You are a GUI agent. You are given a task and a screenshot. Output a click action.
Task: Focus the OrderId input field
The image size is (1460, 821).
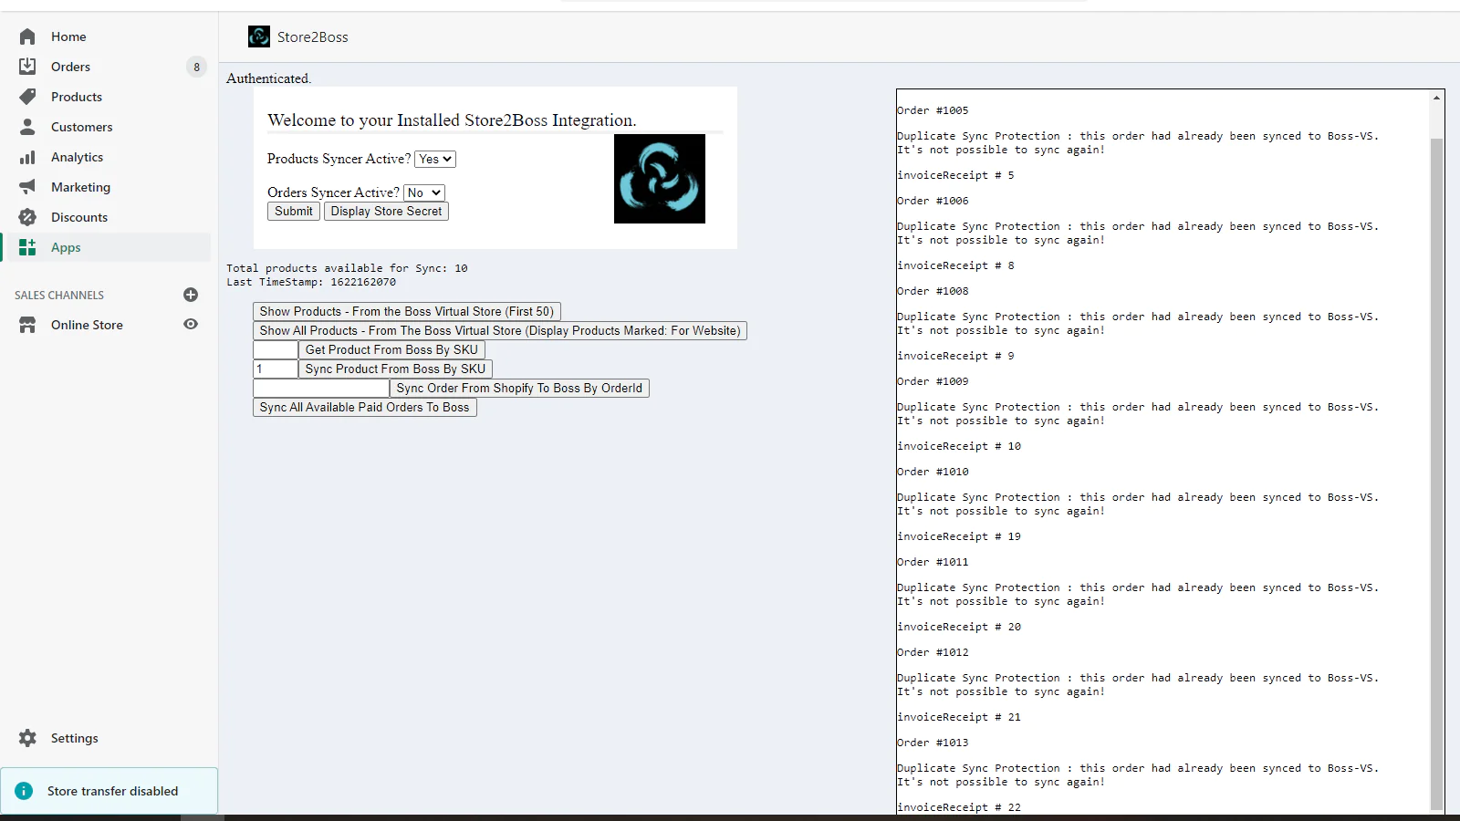[x=321, y=388]
